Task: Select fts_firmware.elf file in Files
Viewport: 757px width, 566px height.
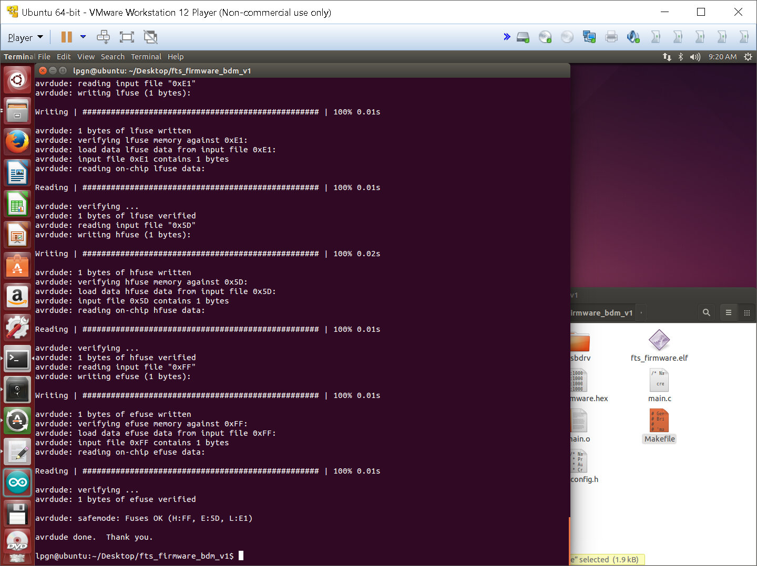Action: tap(659, 346)
